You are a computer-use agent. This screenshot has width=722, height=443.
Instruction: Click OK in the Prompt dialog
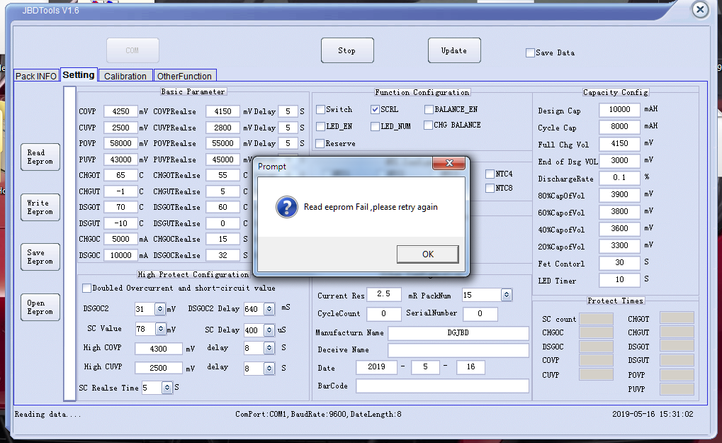click(427, 254)
